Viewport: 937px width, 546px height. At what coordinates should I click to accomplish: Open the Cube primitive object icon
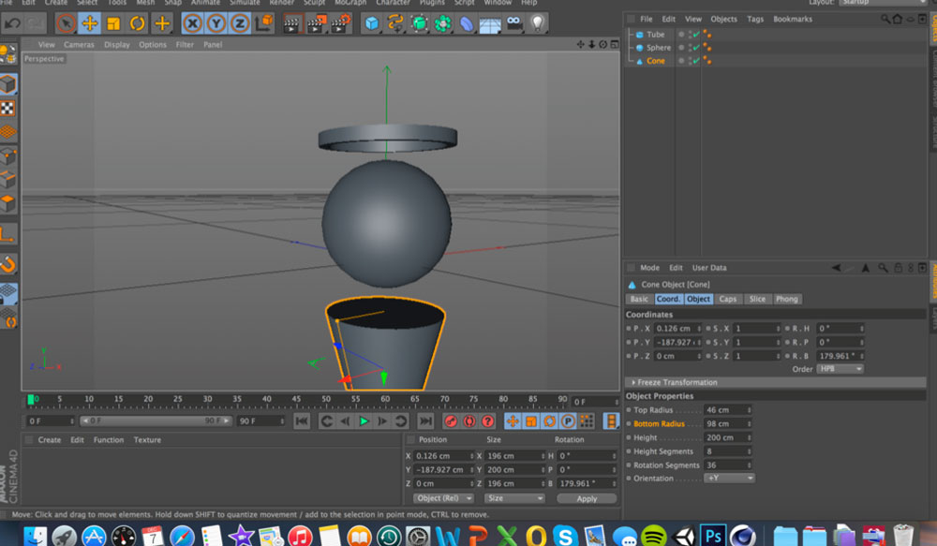[x=372, y=23]
